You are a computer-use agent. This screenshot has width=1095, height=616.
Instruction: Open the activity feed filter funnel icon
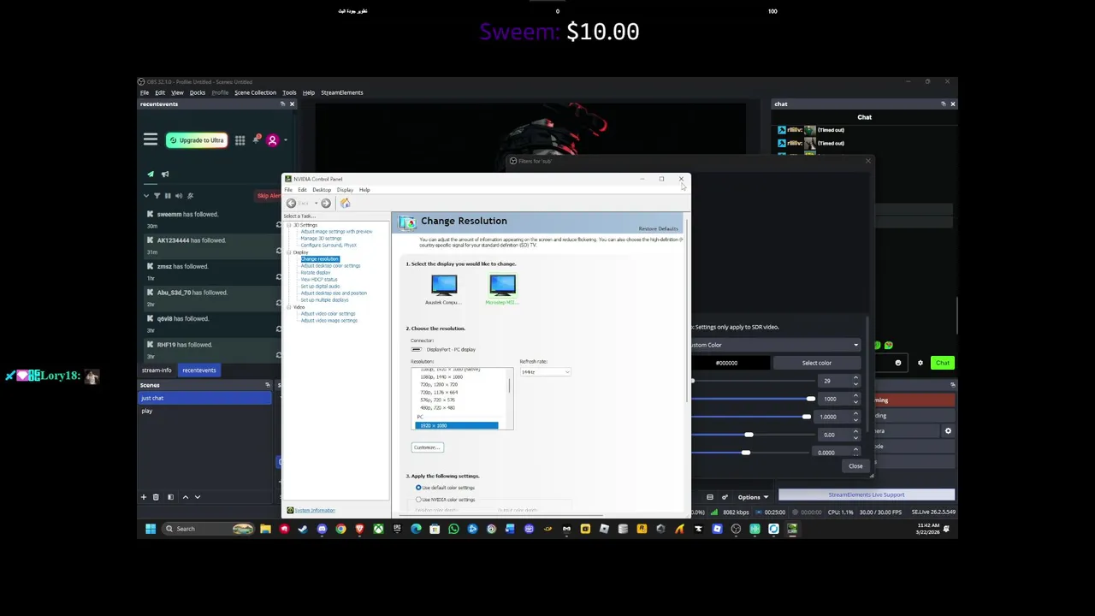click(x=157, y=196)
